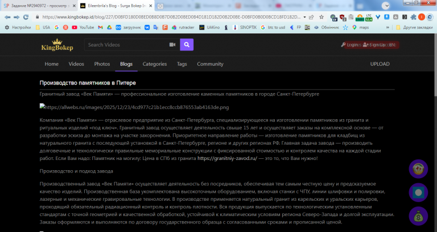
Task: Click the Login link
Action: tap(350, 45)
